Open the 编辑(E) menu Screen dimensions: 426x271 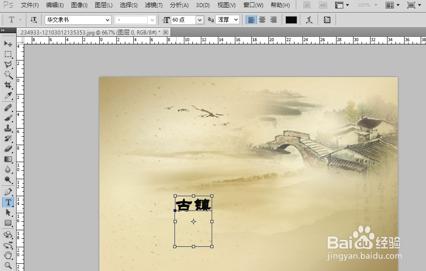[x=55, y=5]
